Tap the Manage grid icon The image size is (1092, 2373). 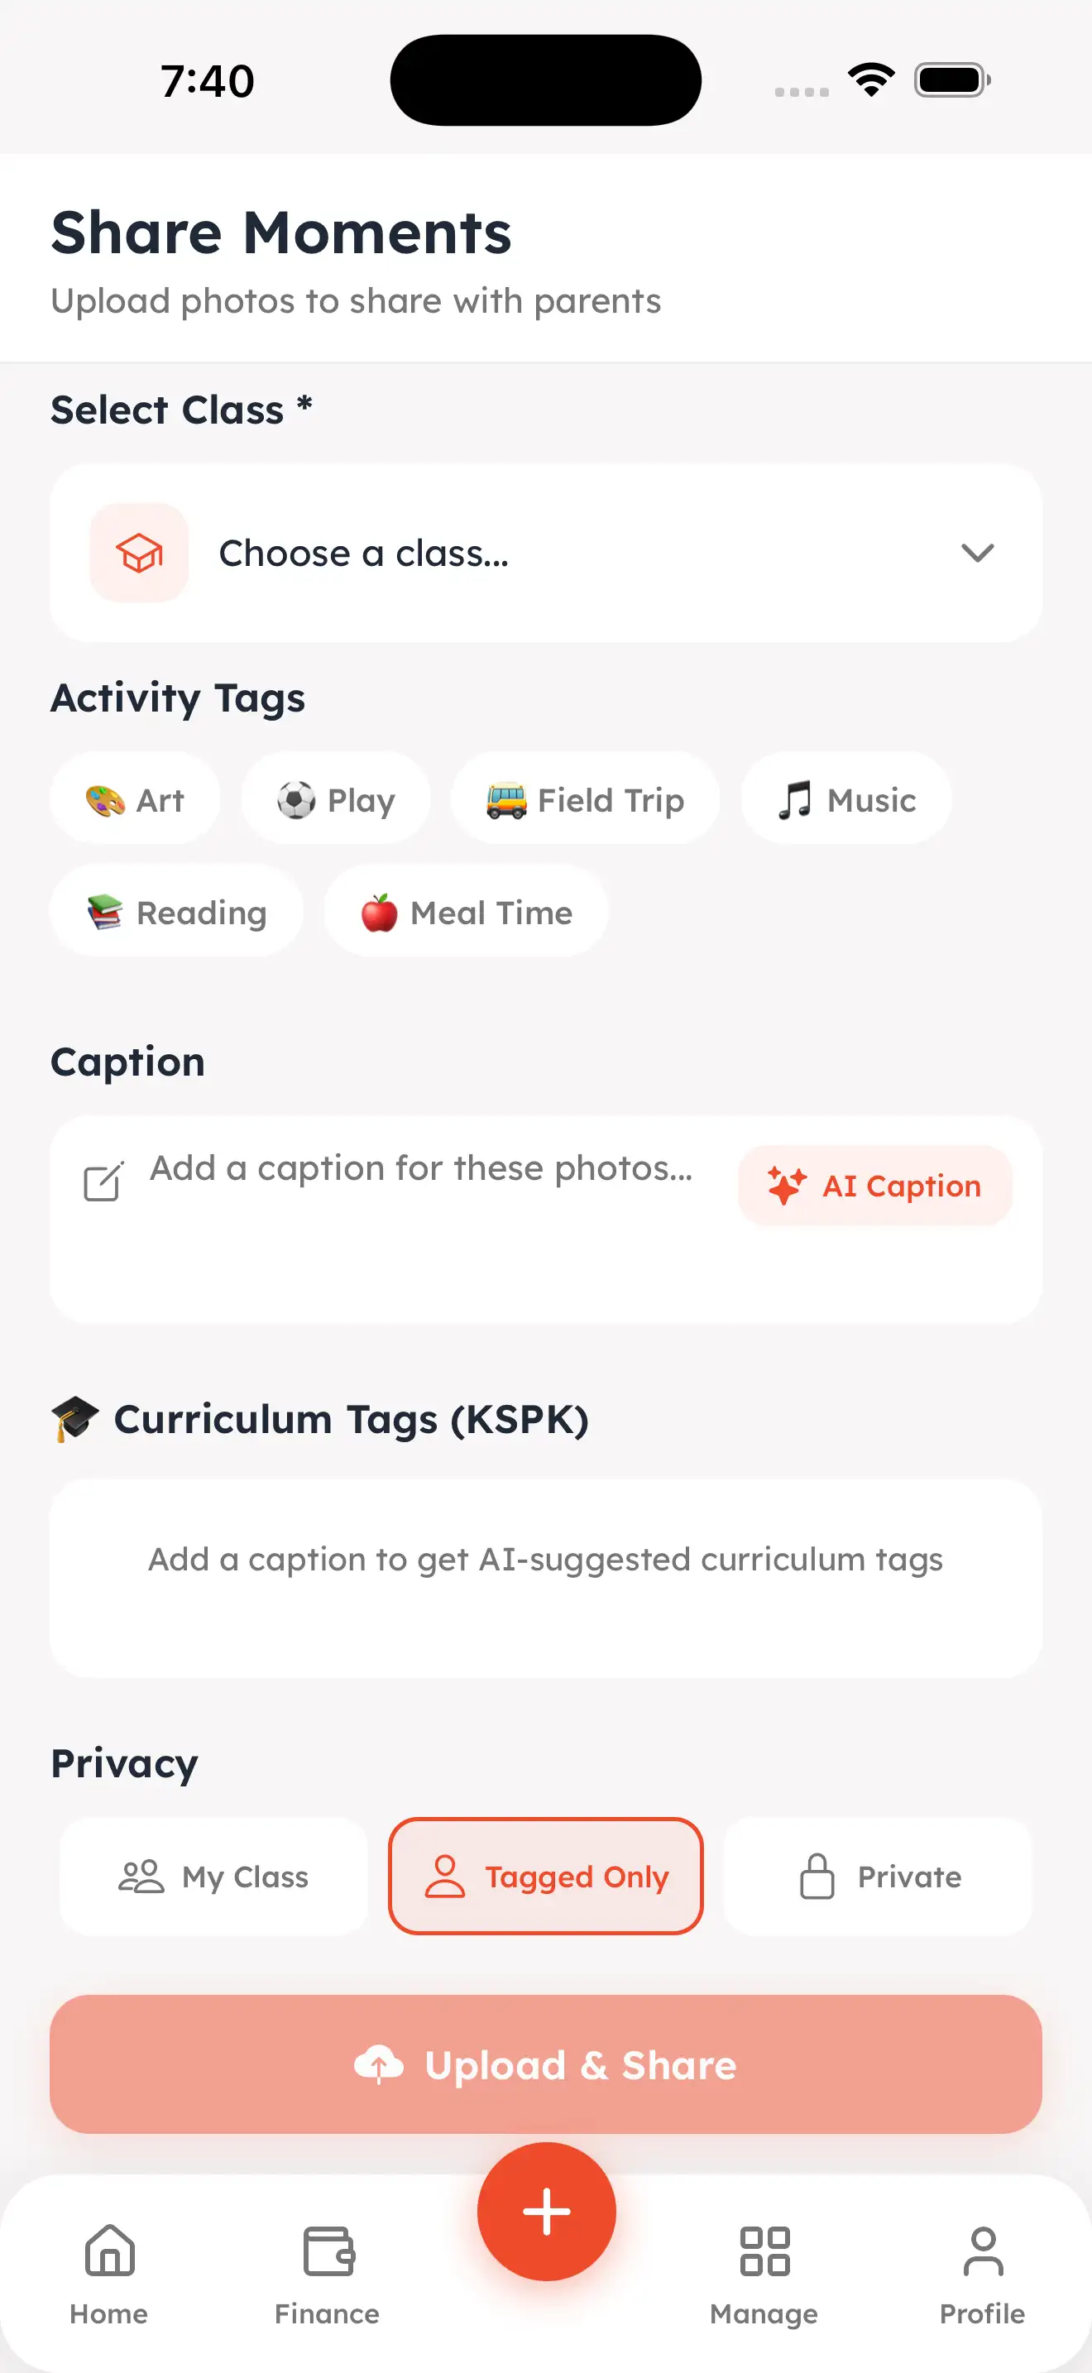coord(764,2251)
